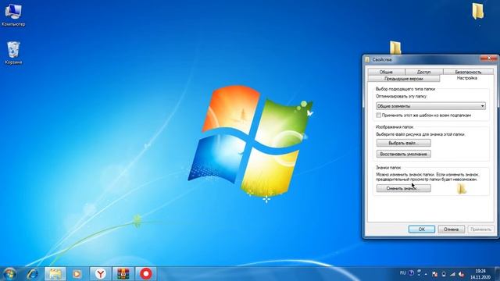This screenshot has height=281, width=500.
Task: Switch to the Общие tab
Action: pos(386,72)
